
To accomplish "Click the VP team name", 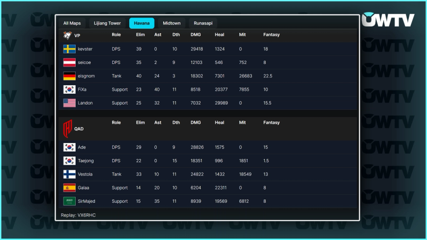I will pos(77,35).
